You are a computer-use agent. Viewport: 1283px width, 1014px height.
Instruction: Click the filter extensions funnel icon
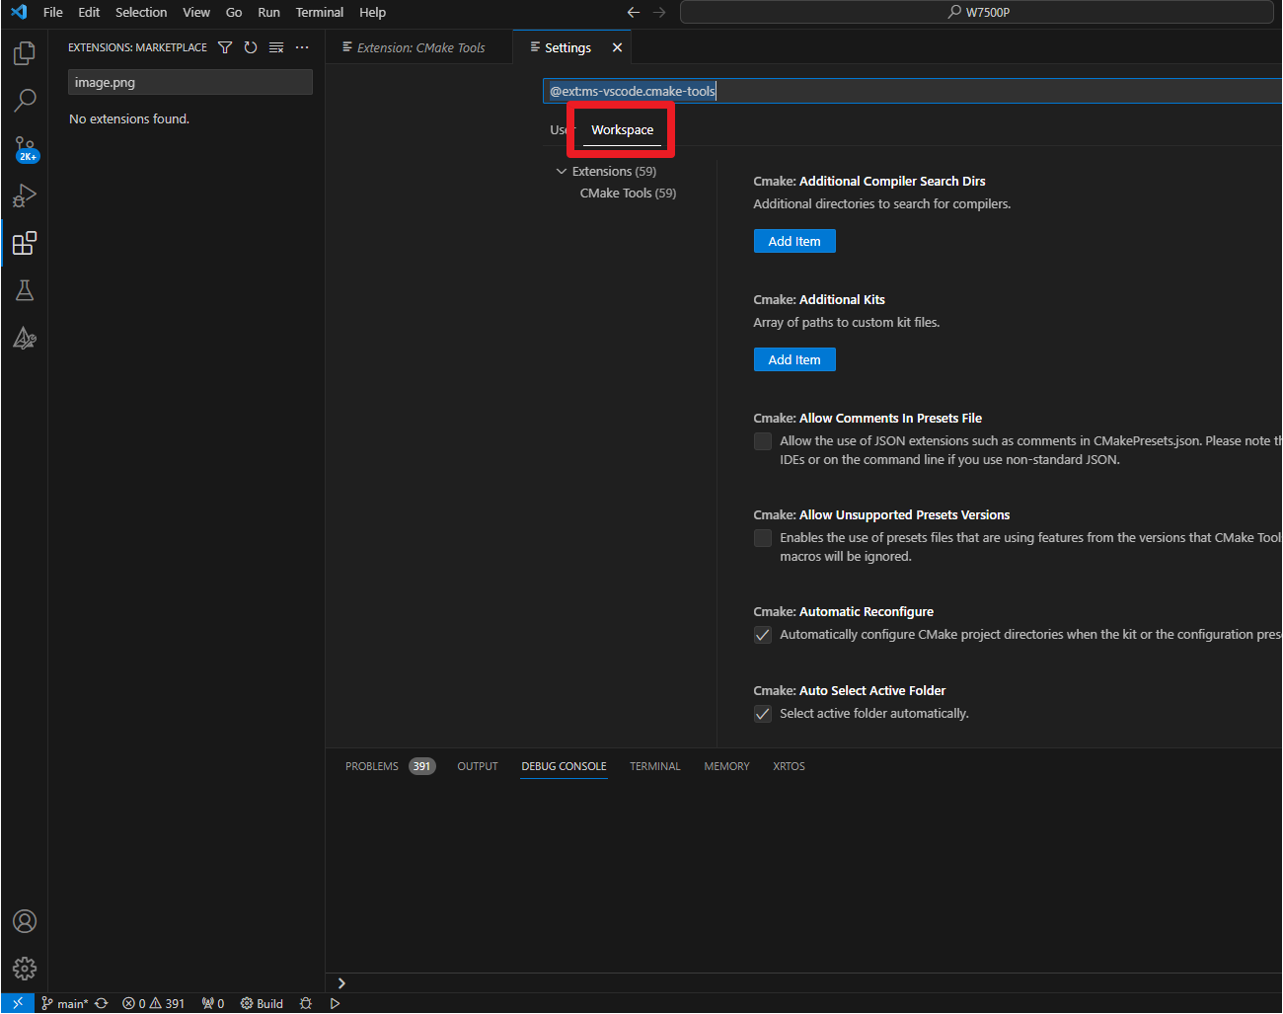tap(225, 47)
